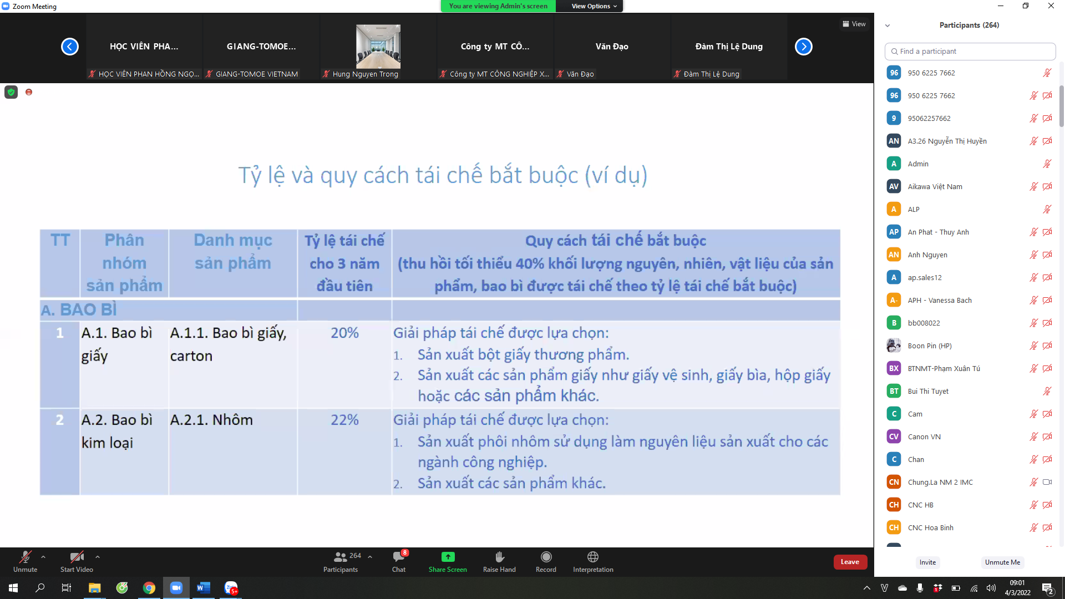Image resolution: width=1065 pixels, height=599 pixels.
Task: Expand audio options arrow next to Unmute
Action: (x=43, y=557)
